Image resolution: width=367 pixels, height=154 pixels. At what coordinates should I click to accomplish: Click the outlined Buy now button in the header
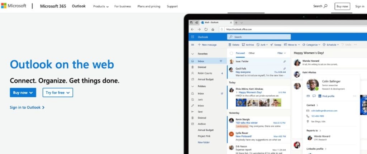click(342, 6)
